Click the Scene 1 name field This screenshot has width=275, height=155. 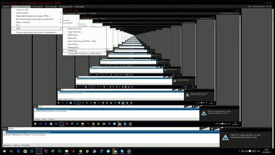click(104, 129)
